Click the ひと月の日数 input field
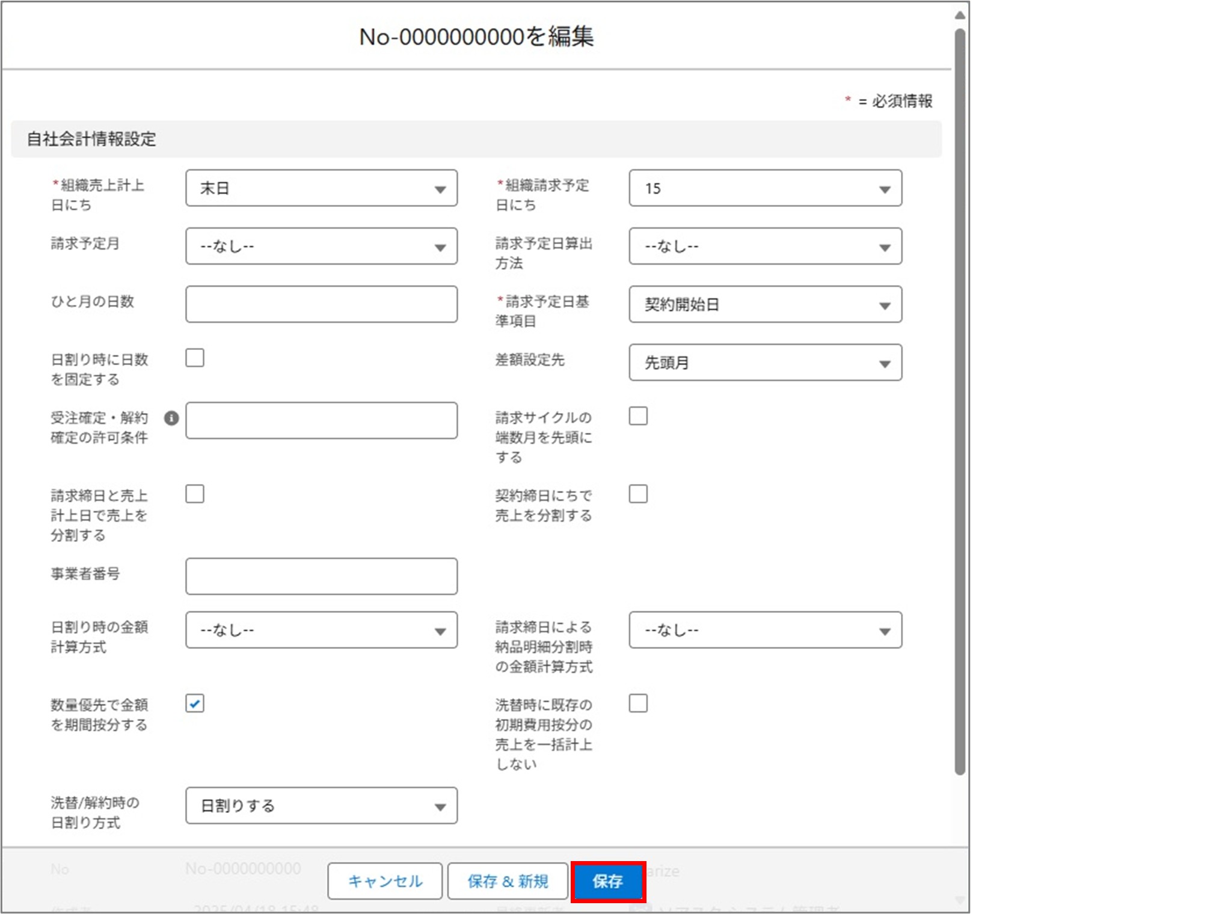Image resolution: width=1219 pixels, height=917 pixels. (x=322, y=304)
